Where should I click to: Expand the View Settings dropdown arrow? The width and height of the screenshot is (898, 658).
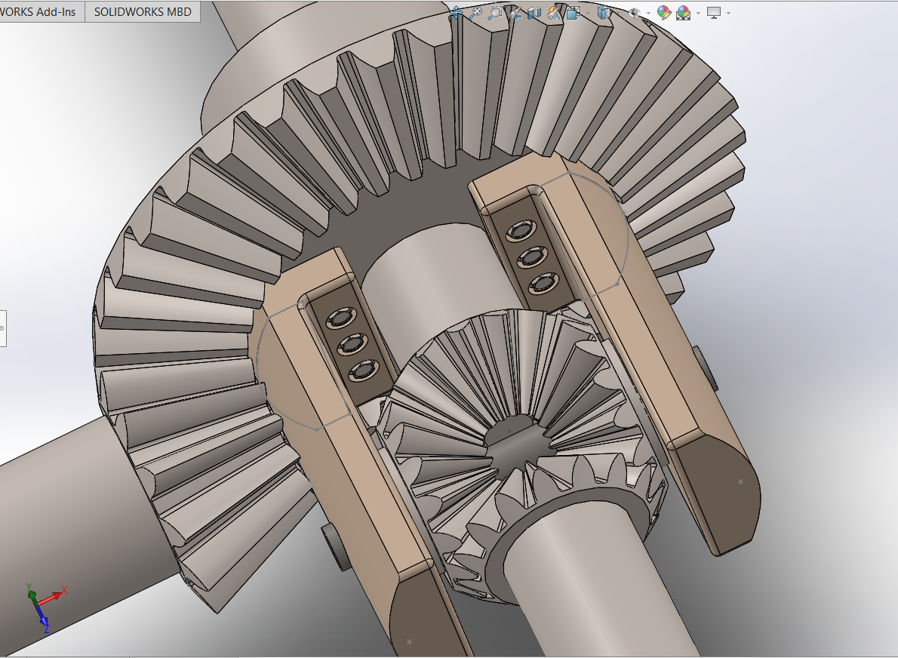tap(728, 13)
